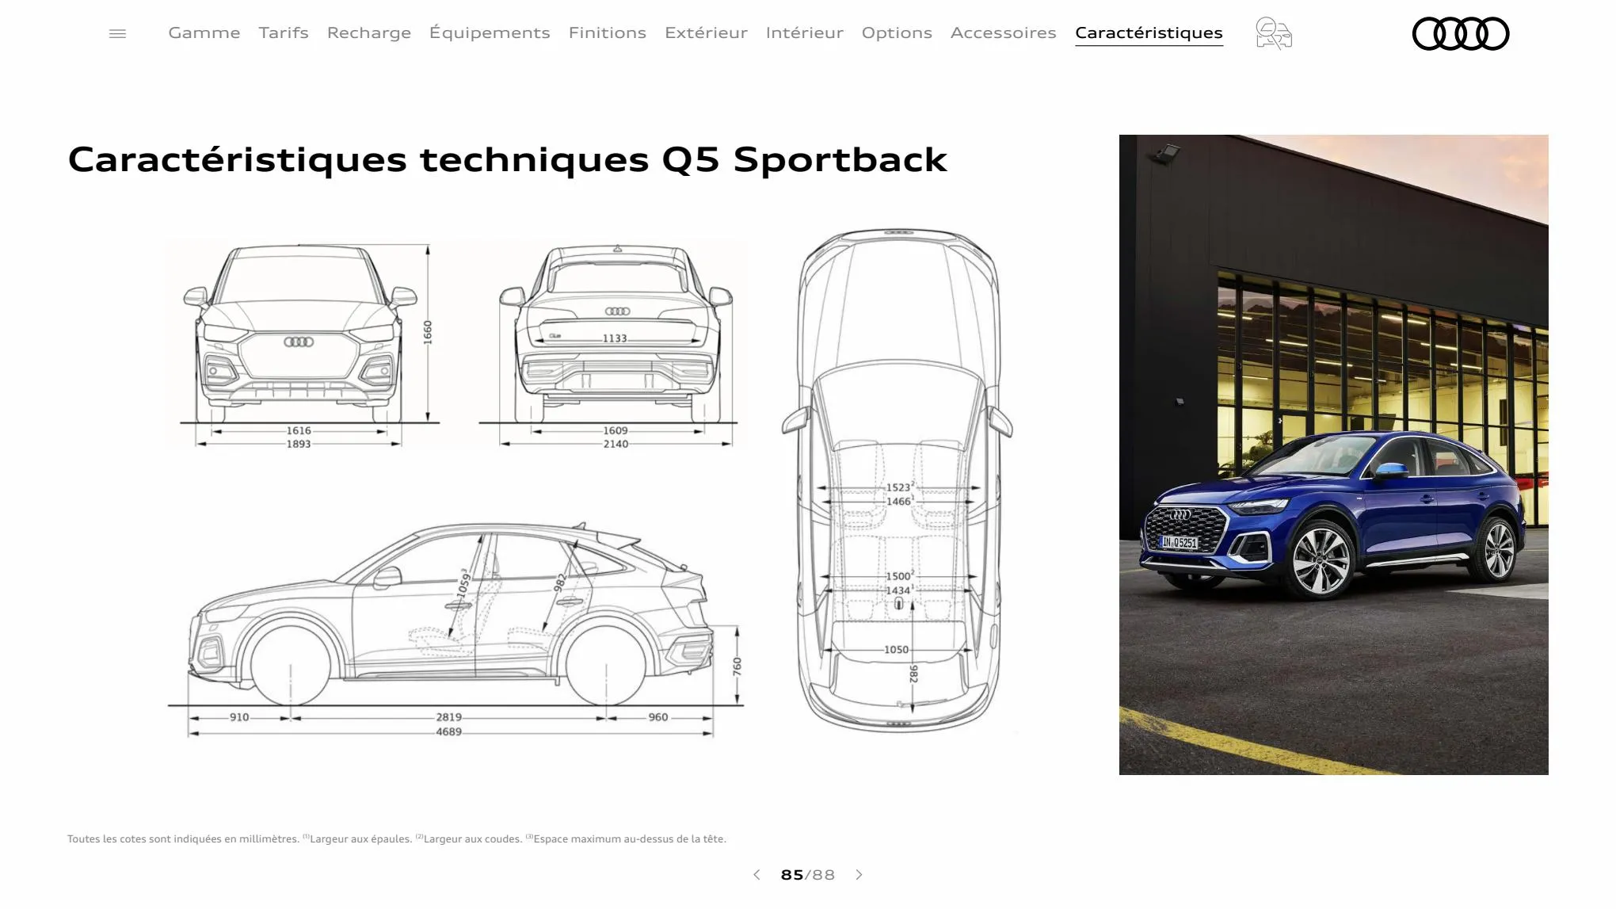1616x909 pixels.
Task: Click the page title Caractéristiques techniques Q5 Sportback
Action: 508,159
